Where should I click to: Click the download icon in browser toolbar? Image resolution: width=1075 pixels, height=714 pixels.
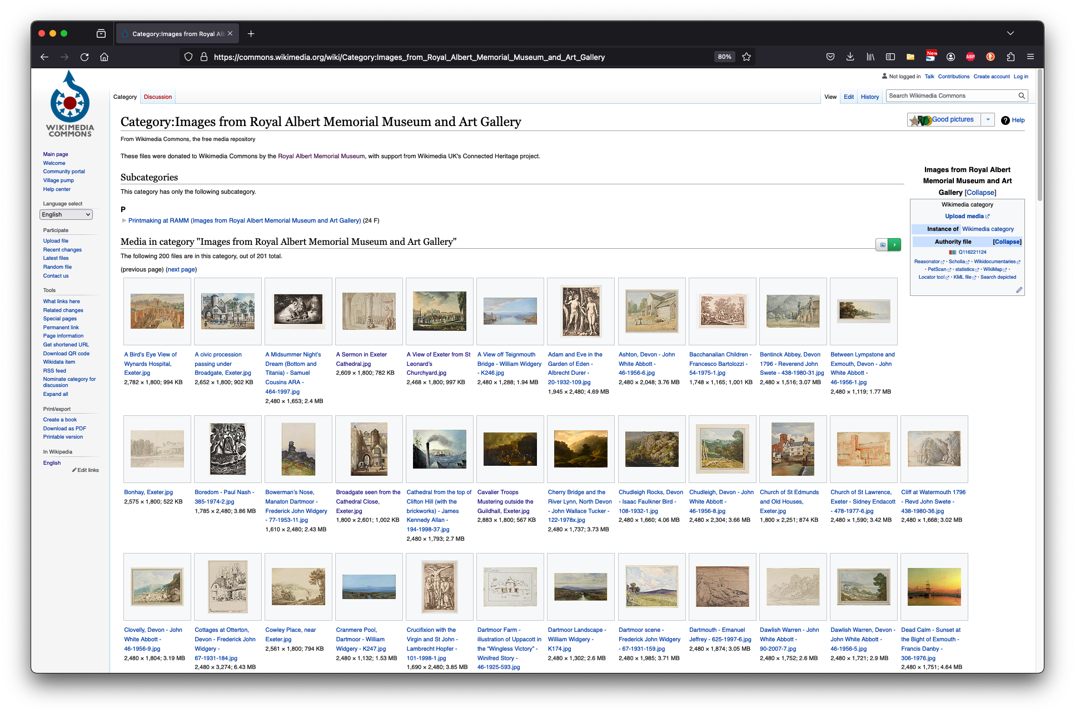pyautogui.click(x=850, y=57)
